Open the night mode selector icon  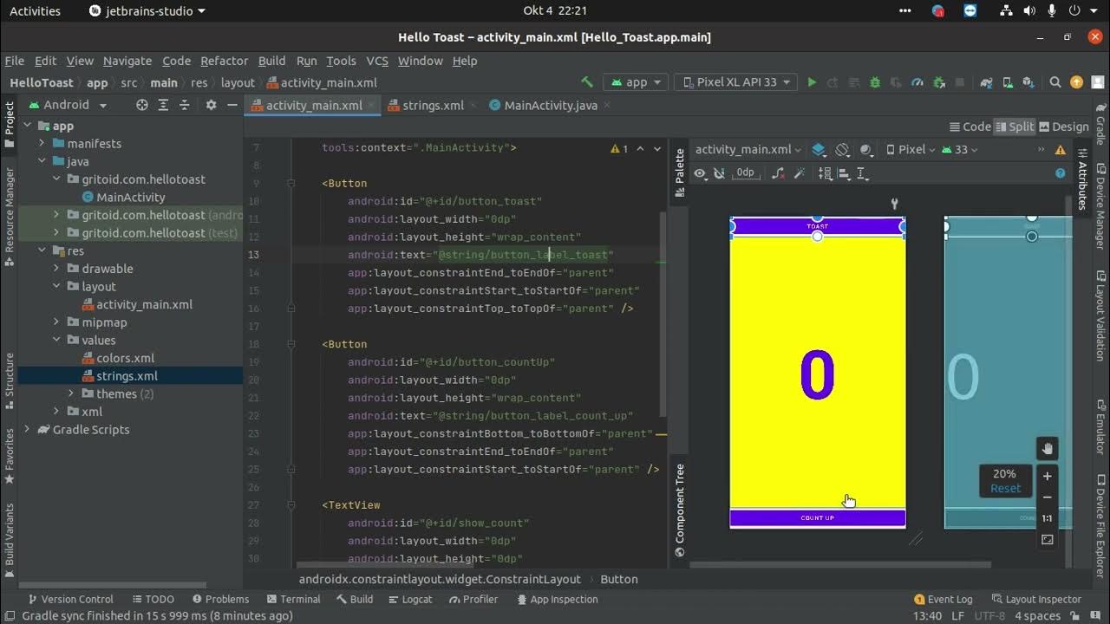tap(866, 149)
